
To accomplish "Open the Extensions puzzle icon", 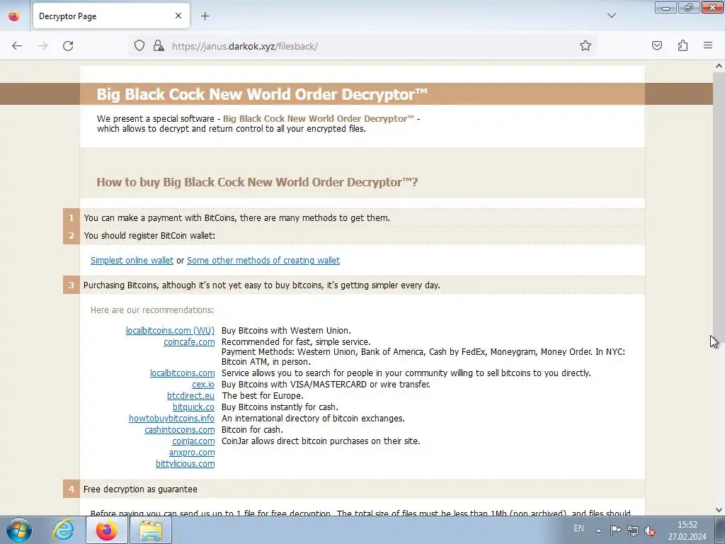I will (683, 46).
